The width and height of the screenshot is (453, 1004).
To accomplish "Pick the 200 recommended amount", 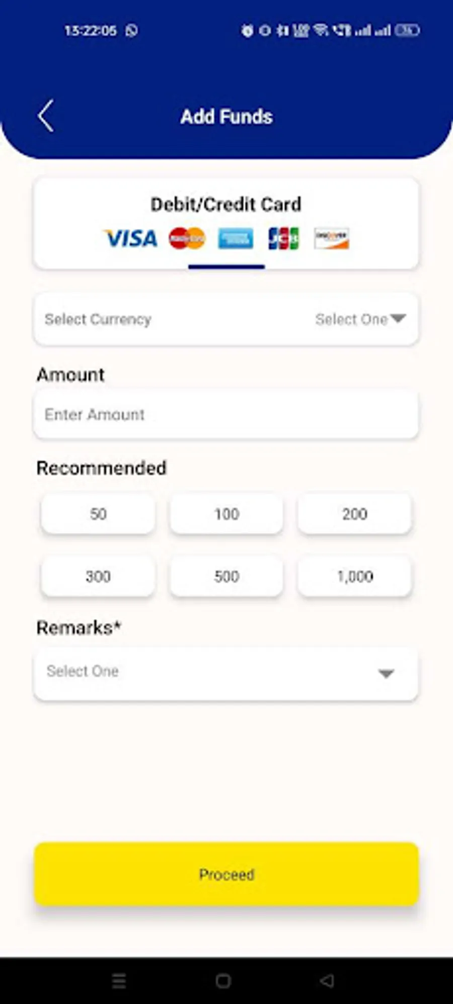I will [x=355, y=514].
